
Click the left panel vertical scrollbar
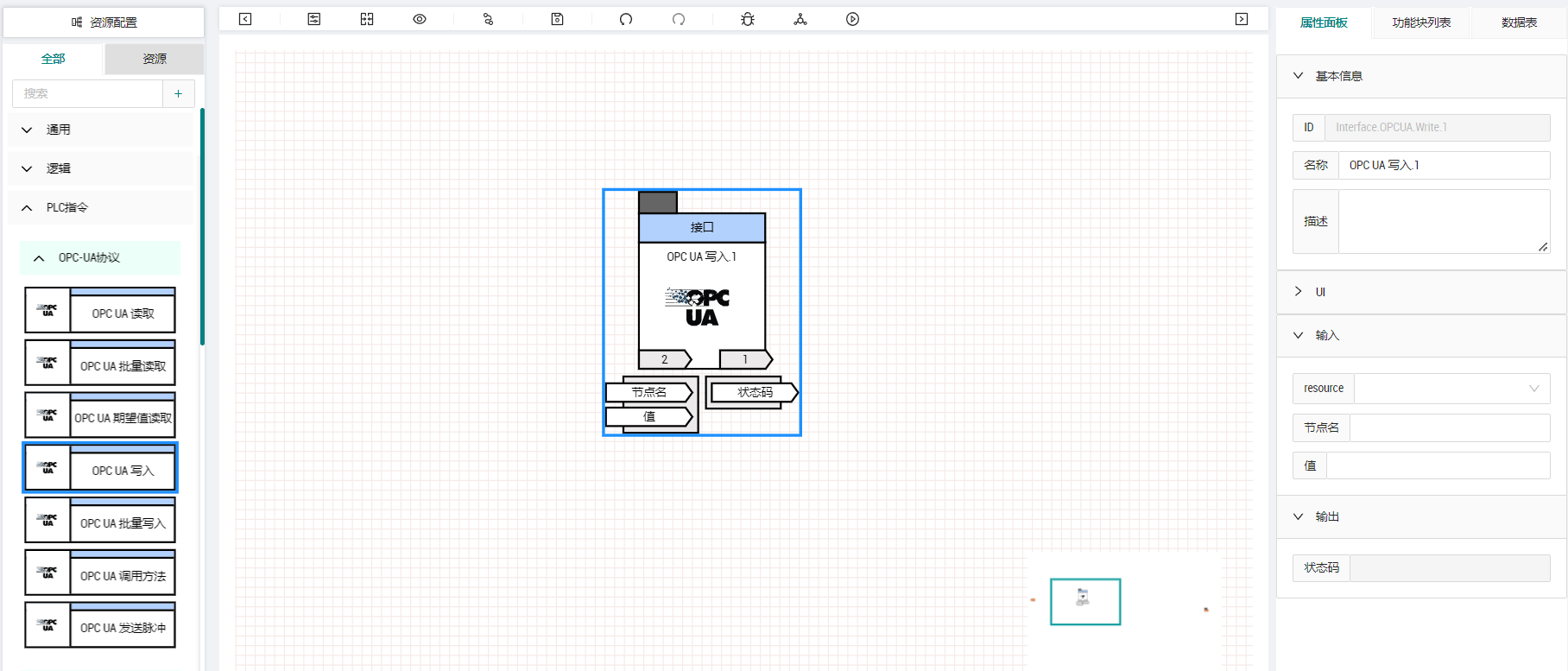(202, 226)
